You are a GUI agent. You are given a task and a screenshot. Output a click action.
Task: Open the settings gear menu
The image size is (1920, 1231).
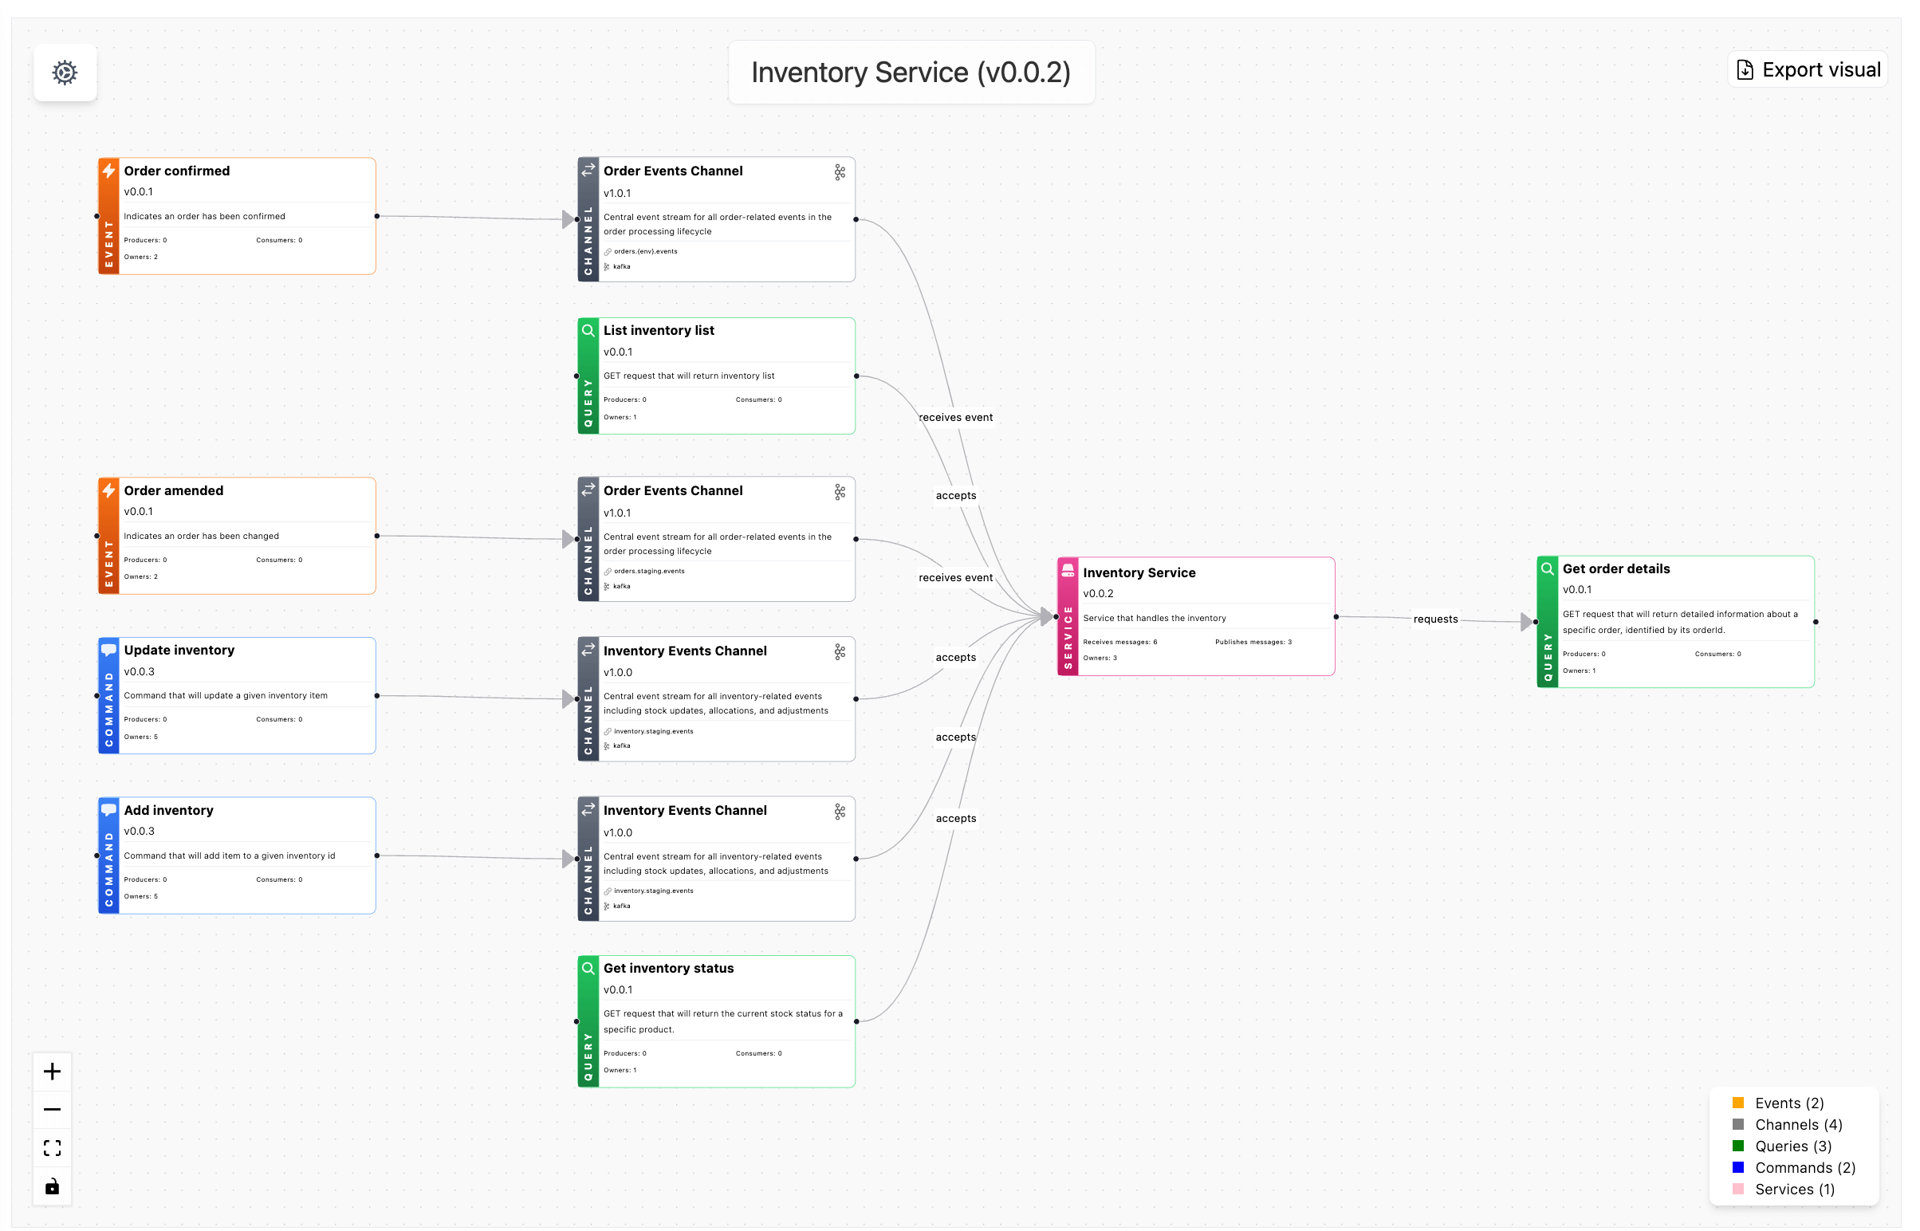(x=65, y=73)
